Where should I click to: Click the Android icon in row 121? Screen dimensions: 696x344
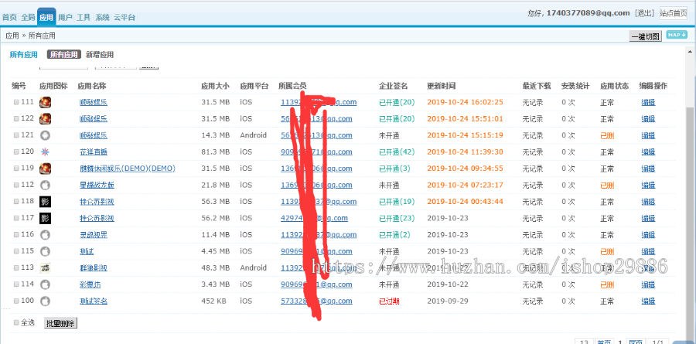pos(46,135)
